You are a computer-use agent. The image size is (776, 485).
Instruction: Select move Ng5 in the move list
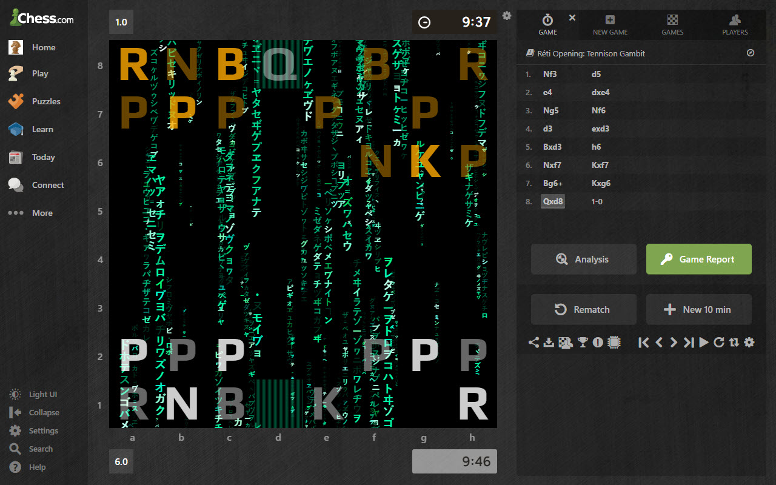550,110
